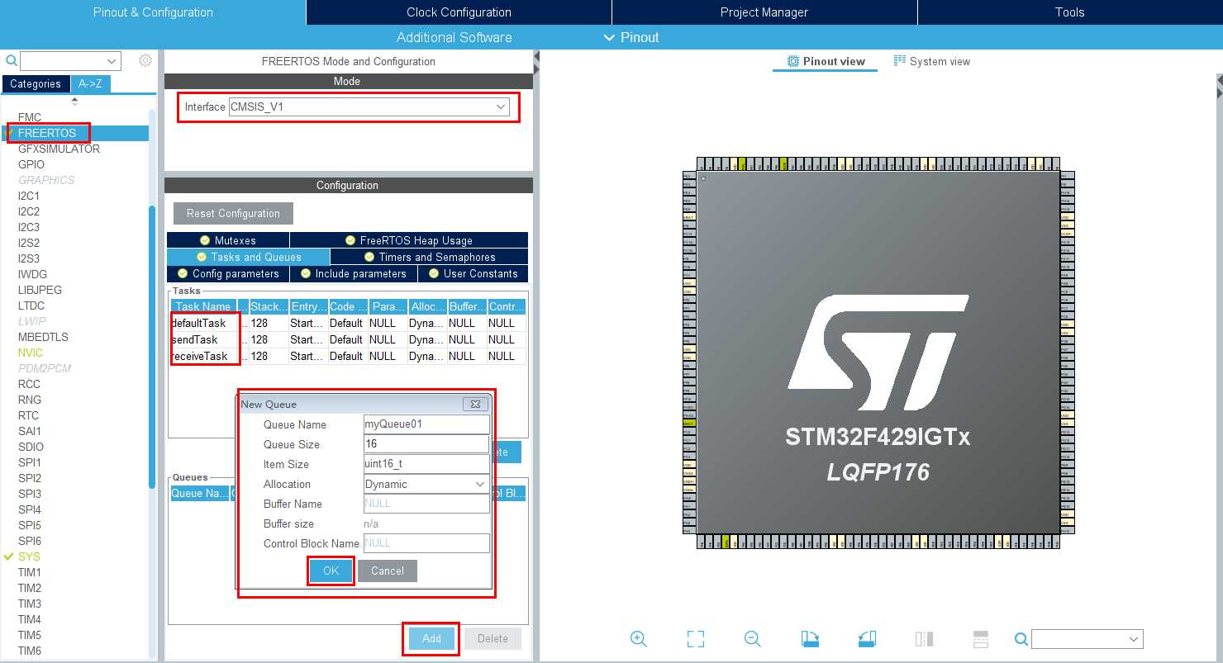This screenshot has height=663, width=1223.
Task: Select IWDG in the sidebar
Action: coord(32,274)
